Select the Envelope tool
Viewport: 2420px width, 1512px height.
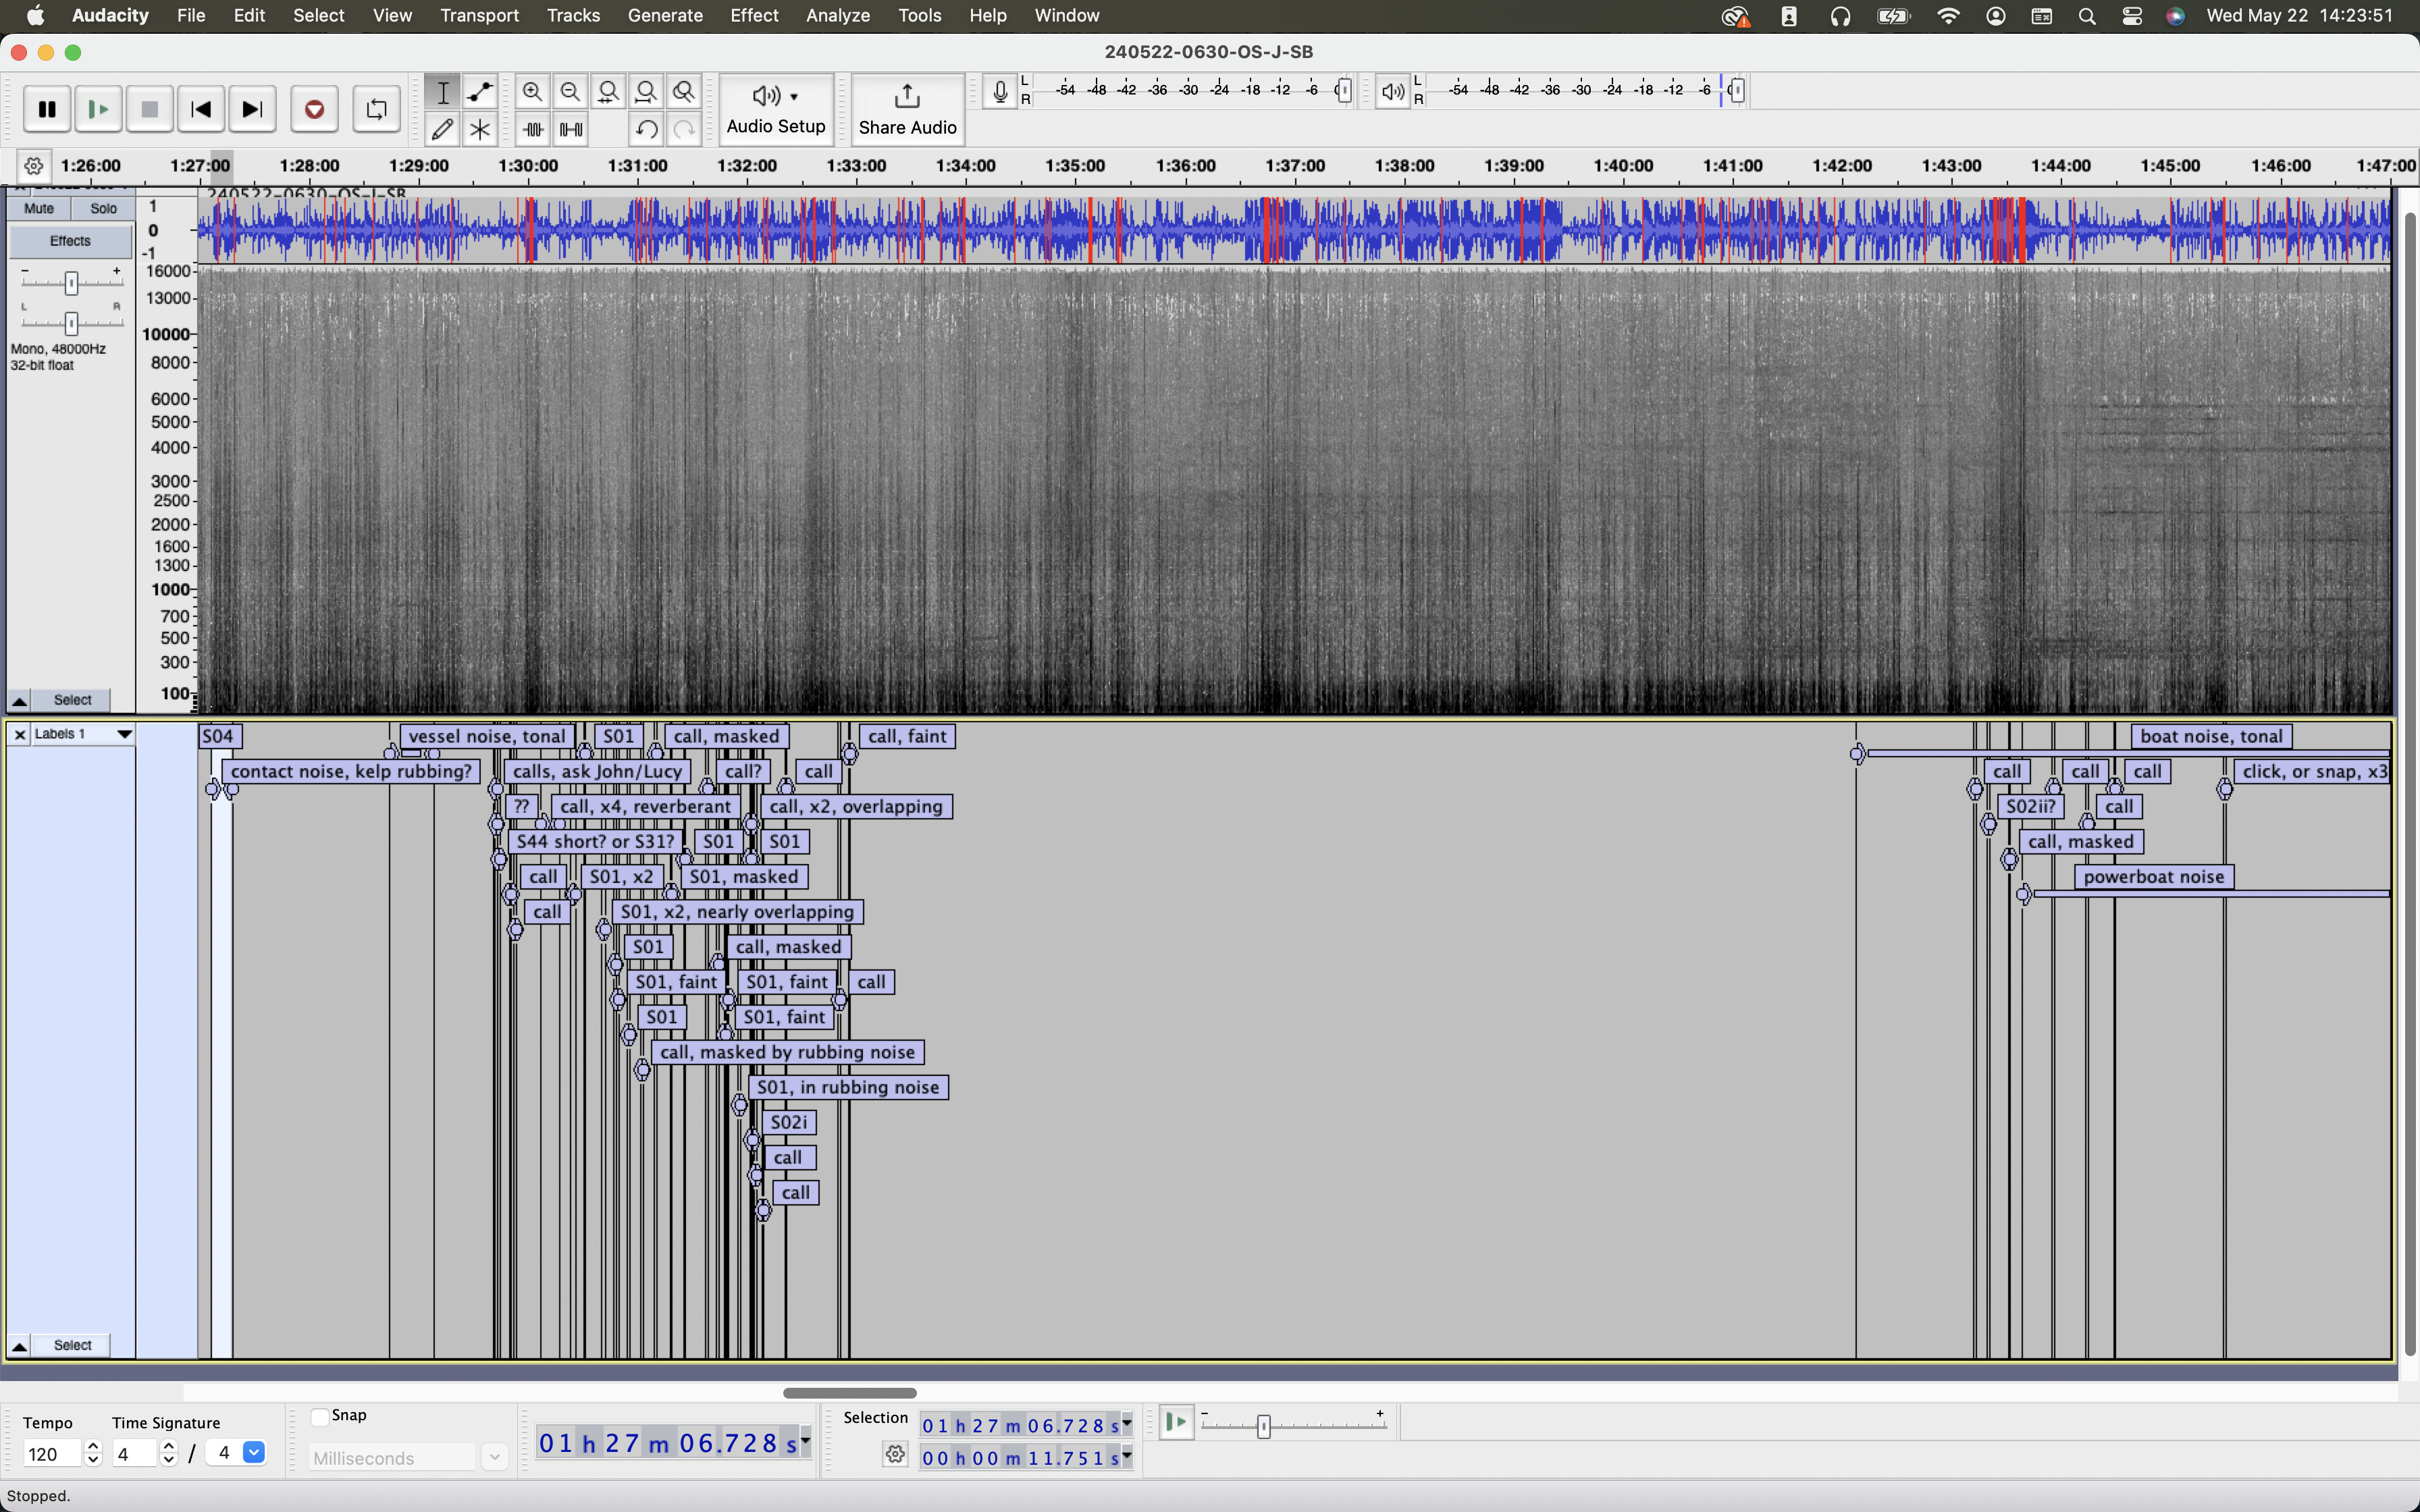coord(480,92)
